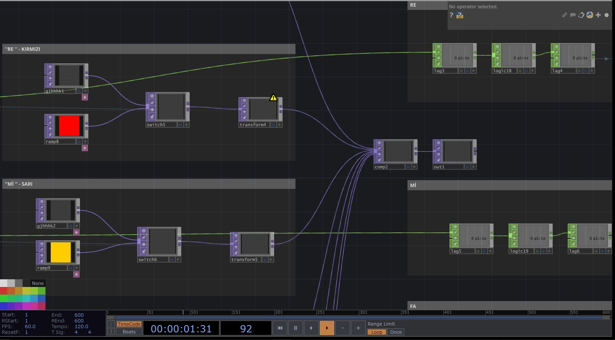The image size is (615, 340).
Task: Pause the timeline playback
Action: (295, 328)
